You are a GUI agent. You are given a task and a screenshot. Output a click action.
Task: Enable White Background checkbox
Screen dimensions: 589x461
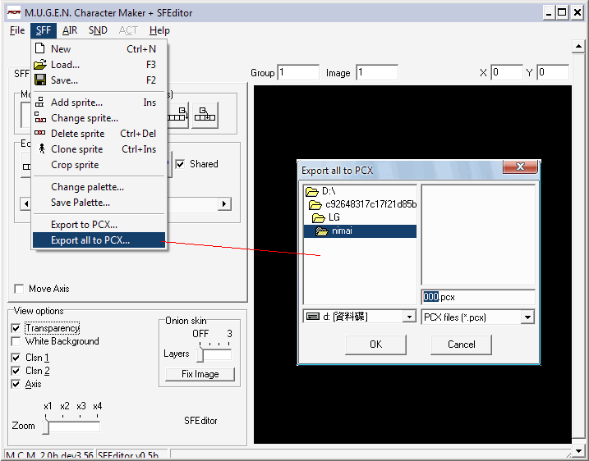[16, 341]
